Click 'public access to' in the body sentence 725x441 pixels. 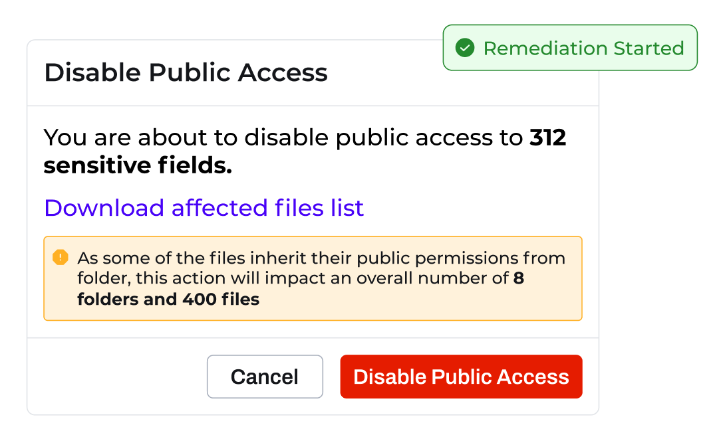(429, 137)
